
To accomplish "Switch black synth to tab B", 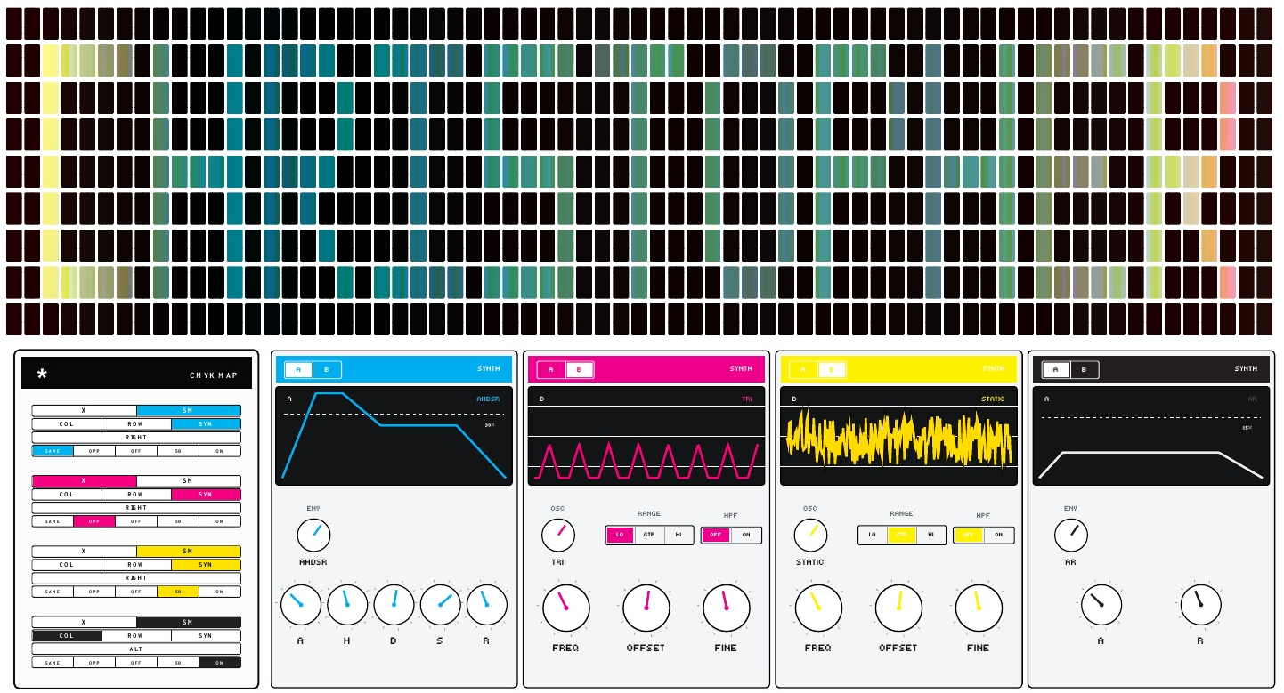I will [x=1084, y=369].
